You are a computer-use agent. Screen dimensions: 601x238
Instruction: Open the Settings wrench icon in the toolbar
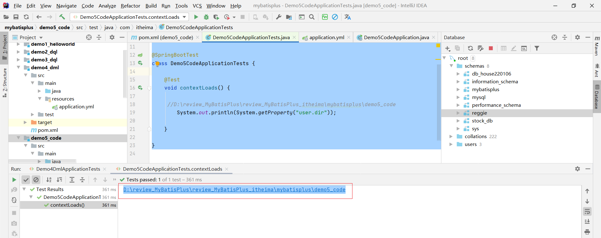click(279, 17)
